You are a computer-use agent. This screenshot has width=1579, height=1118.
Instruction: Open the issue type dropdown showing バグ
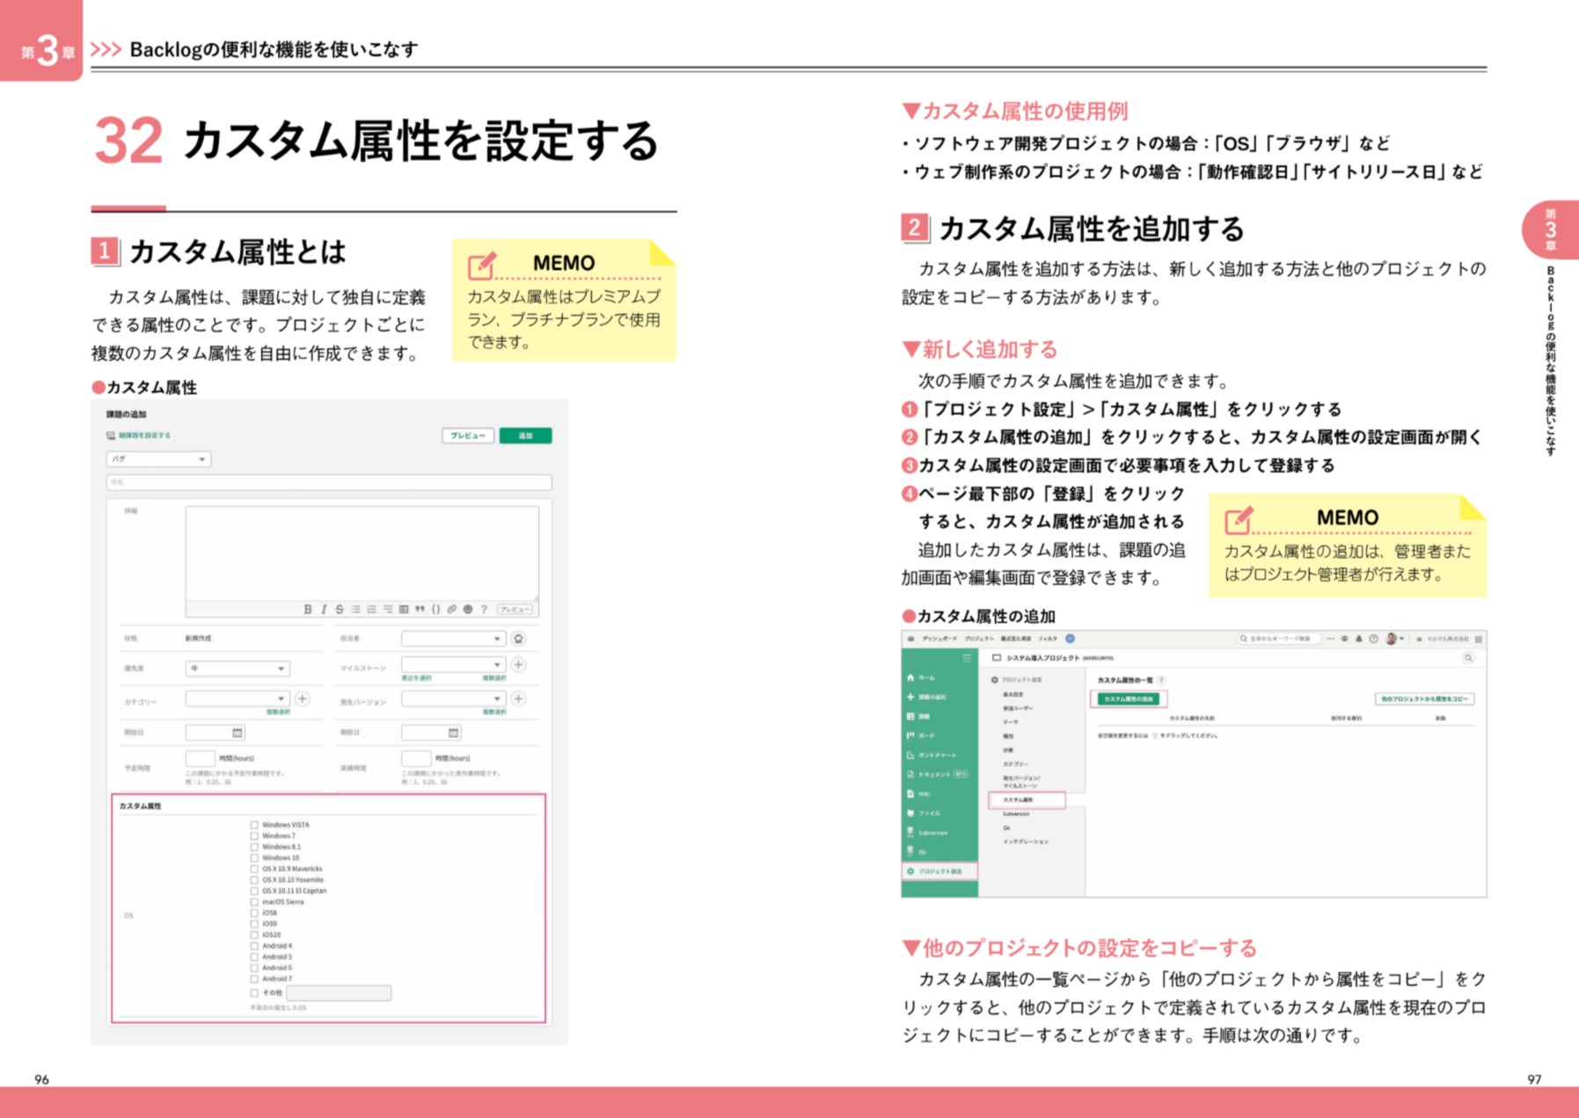tap(159, 459)
